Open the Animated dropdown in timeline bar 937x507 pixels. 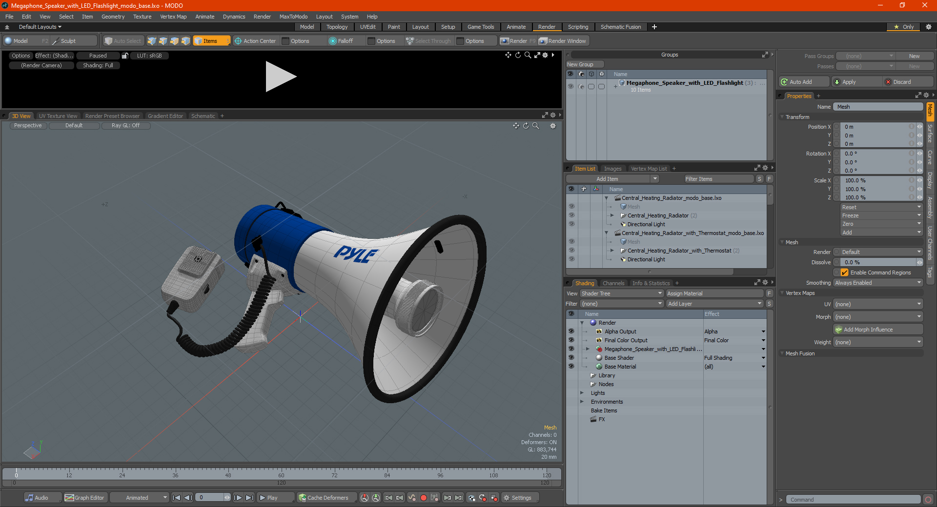(139, 498)
